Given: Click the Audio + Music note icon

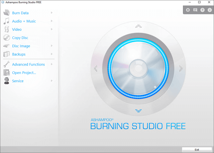Looking at the screenshot, I should point(6,21).
